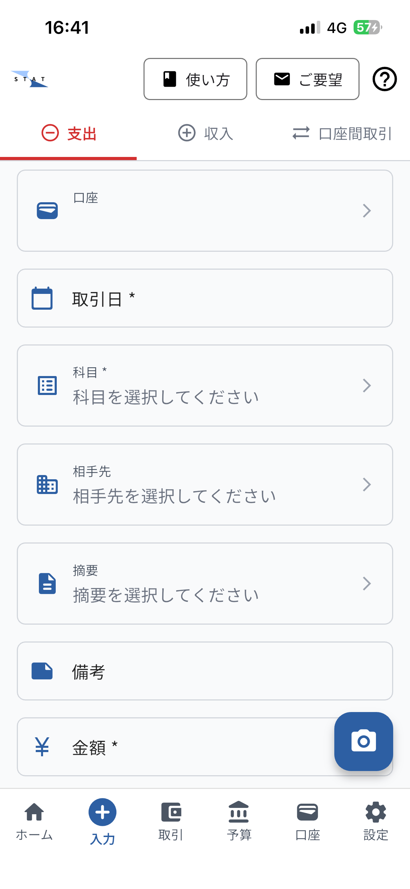Switch to the 口座間取引 transfer tab
The image size is (410, 889).
point(342,134)
